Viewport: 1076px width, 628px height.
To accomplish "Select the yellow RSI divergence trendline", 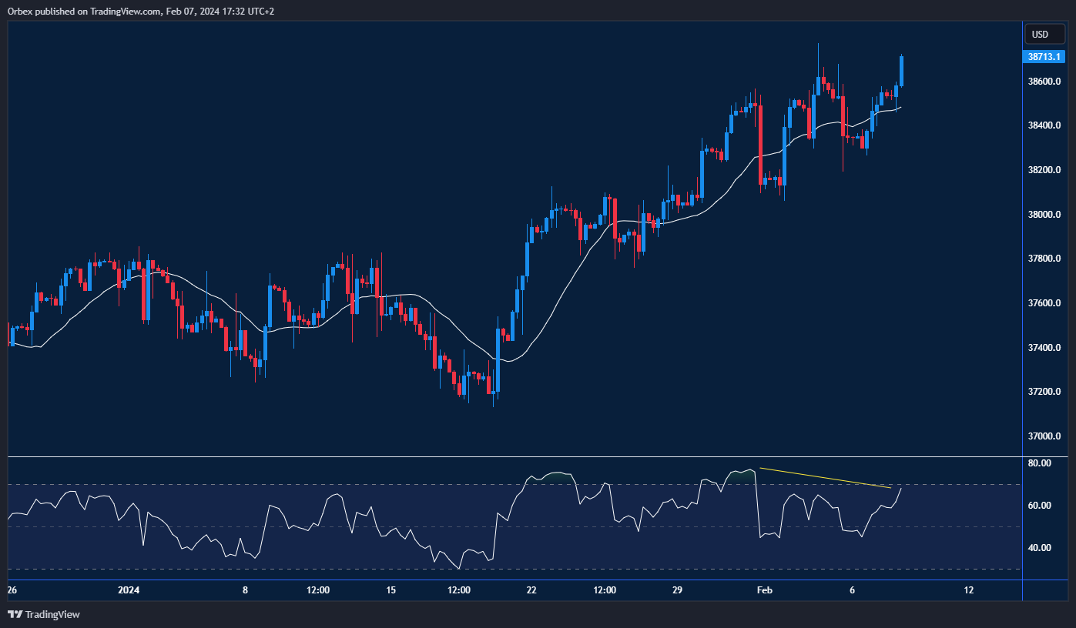I will pyautogui.click(x=824, y=477).
